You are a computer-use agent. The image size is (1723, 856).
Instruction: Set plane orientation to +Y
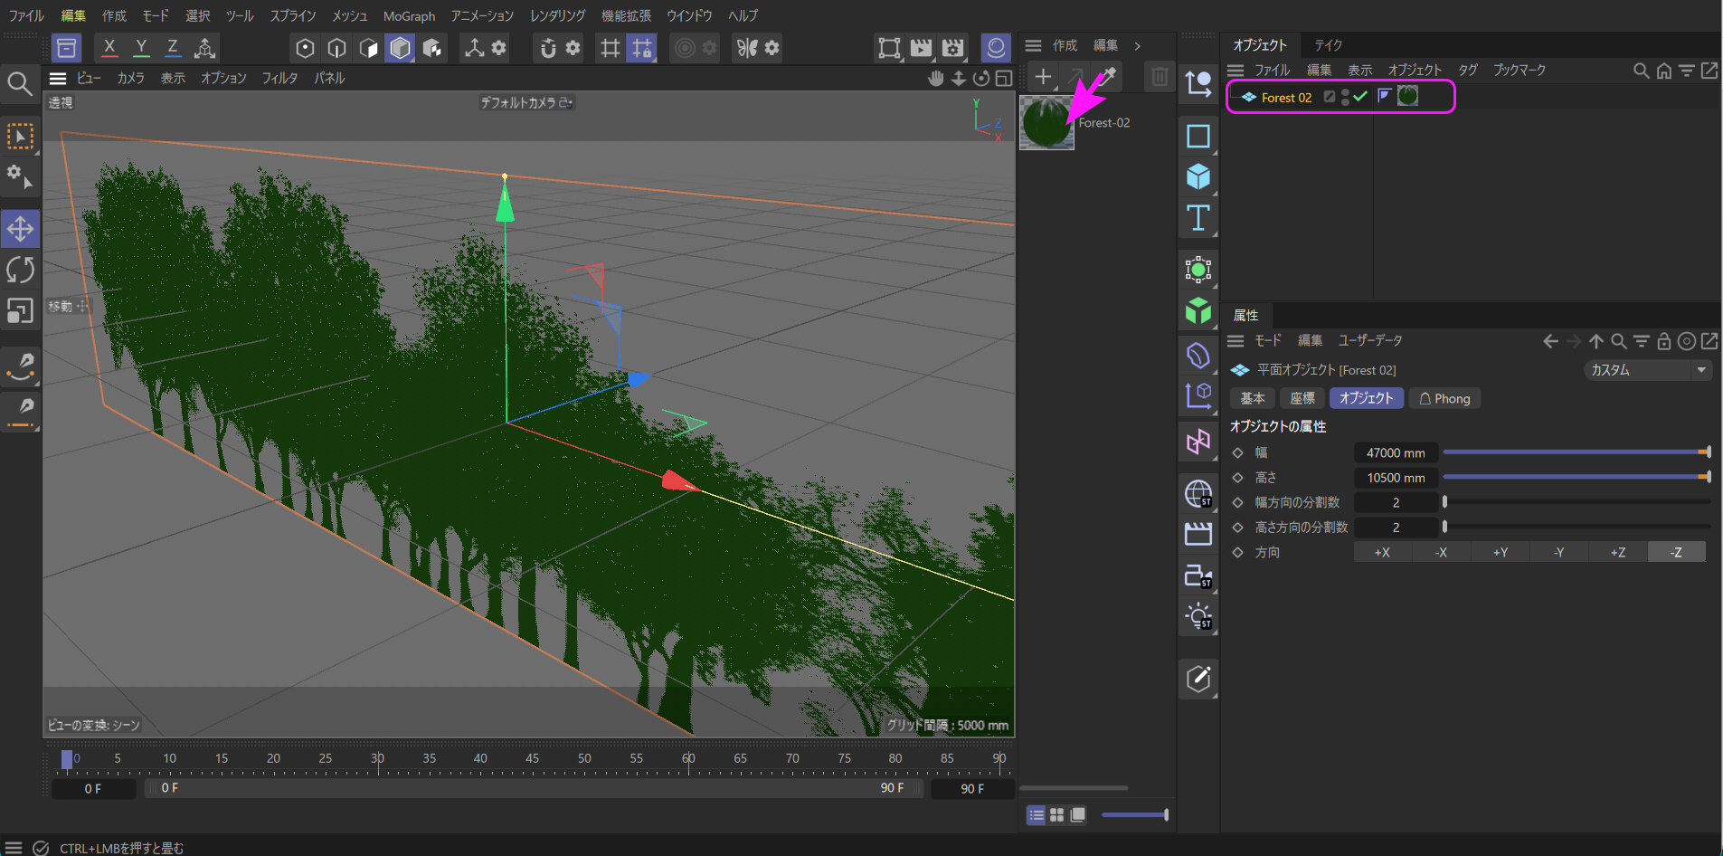(1500, 552)
